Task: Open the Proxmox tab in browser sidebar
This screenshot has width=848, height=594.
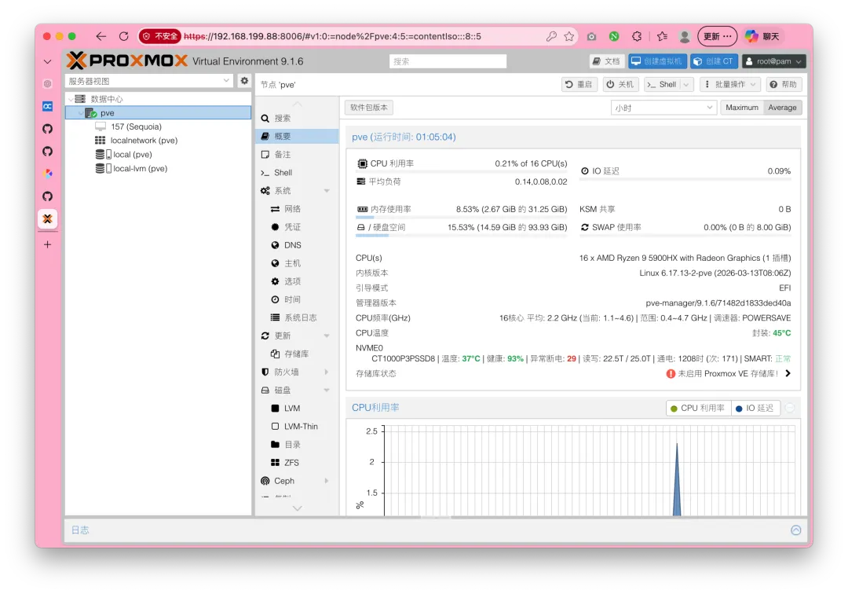Action: [48, 218]
